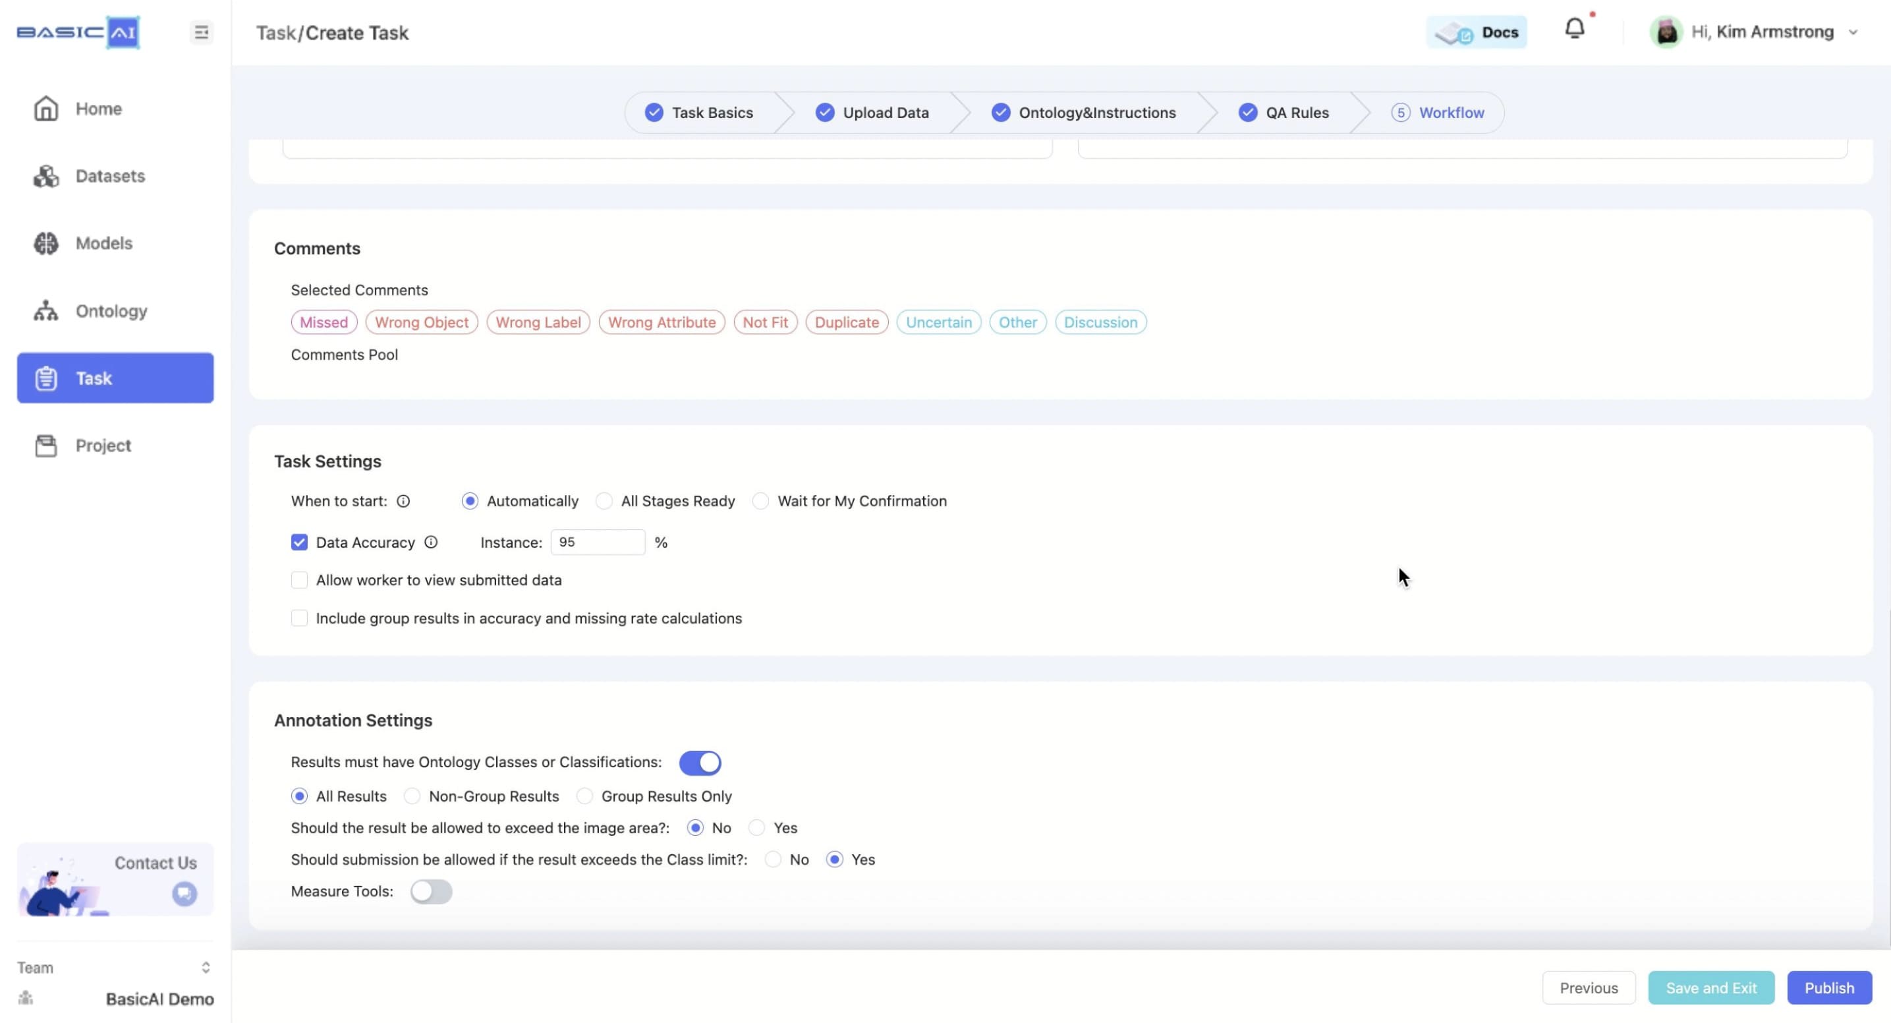Select the Workflow tab
The image size is (1891, 1023).
pyautogui.click(x=1450, y=112)
